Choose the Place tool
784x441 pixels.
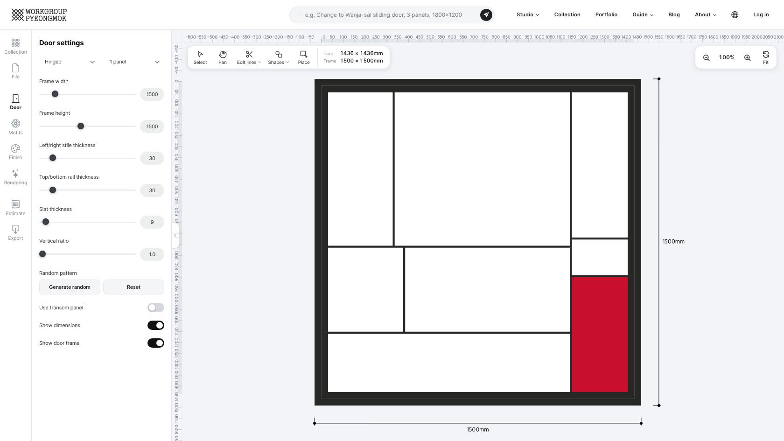[304, 57]
